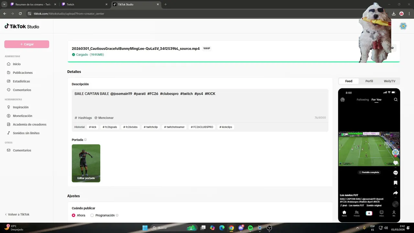Select the Programación radio option
This screenshot has width=414, height=233.
point(92,215)
